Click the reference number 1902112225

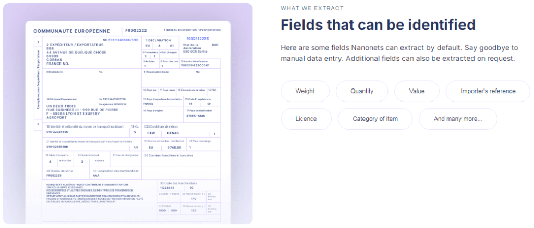198,39
